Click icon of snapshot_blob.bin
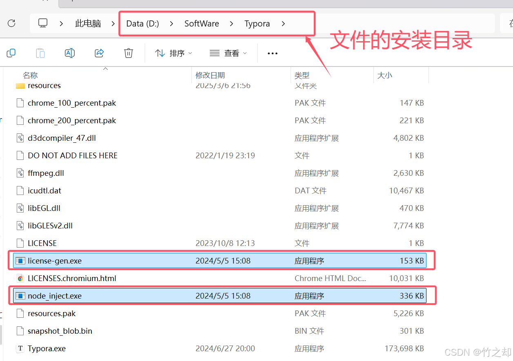 [x=20, y=331]
